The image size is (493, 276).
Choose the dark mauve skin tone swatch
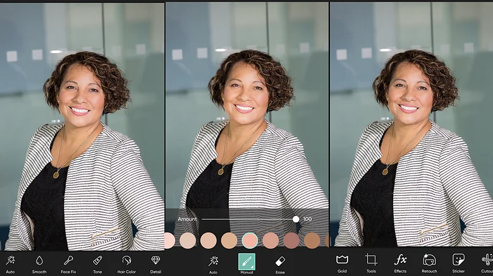point(291,241)
